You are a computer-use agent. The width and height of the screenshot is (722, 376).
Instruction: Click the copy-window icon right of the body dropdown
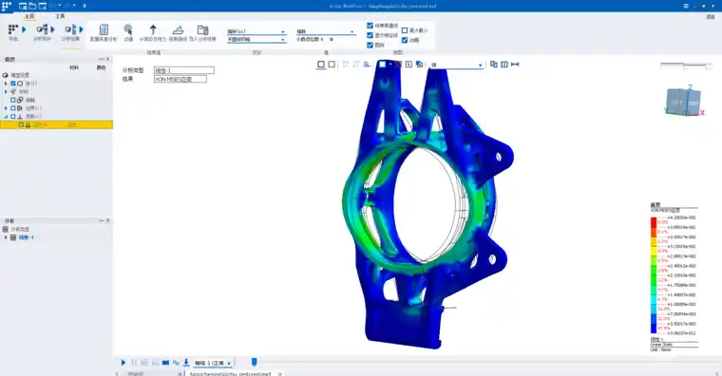click(494, 65)
